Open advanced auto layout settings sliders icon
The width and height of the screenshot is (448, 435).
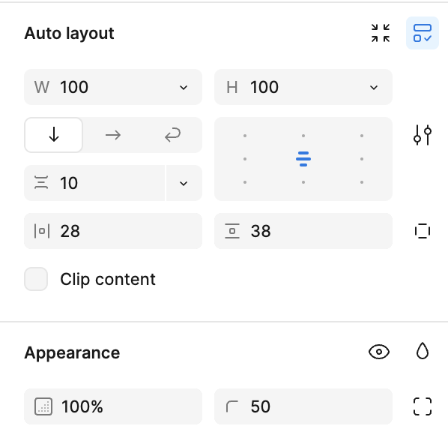(x=423, y=135)
